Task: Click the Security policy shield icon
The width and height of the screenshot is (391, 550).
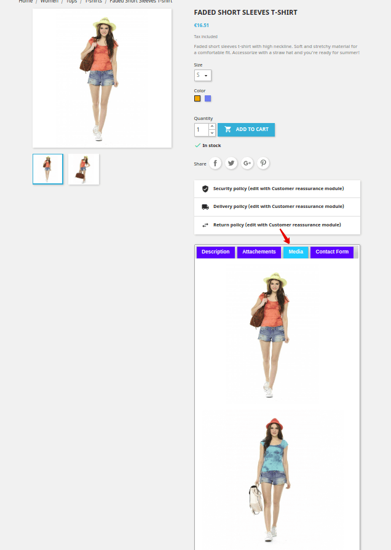Action: click(x=205, y=189)
